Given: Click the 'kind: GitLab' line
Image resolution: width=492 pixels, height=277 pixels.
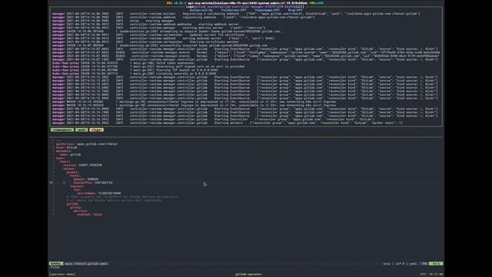Looking at the screenshot, I should [67, 147].
